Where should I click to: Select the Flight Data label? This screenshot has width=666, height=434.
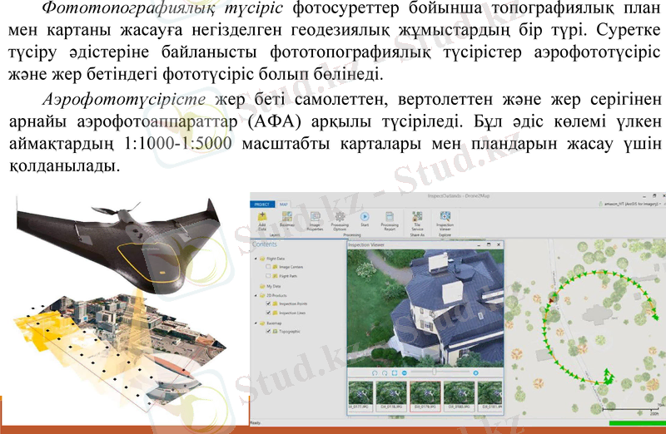[276, 259]
